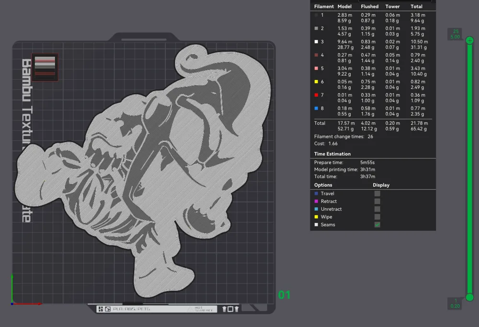The image size is (479, 327).
Task: Enable the Travel display checkbox
Action: point(377,193)
